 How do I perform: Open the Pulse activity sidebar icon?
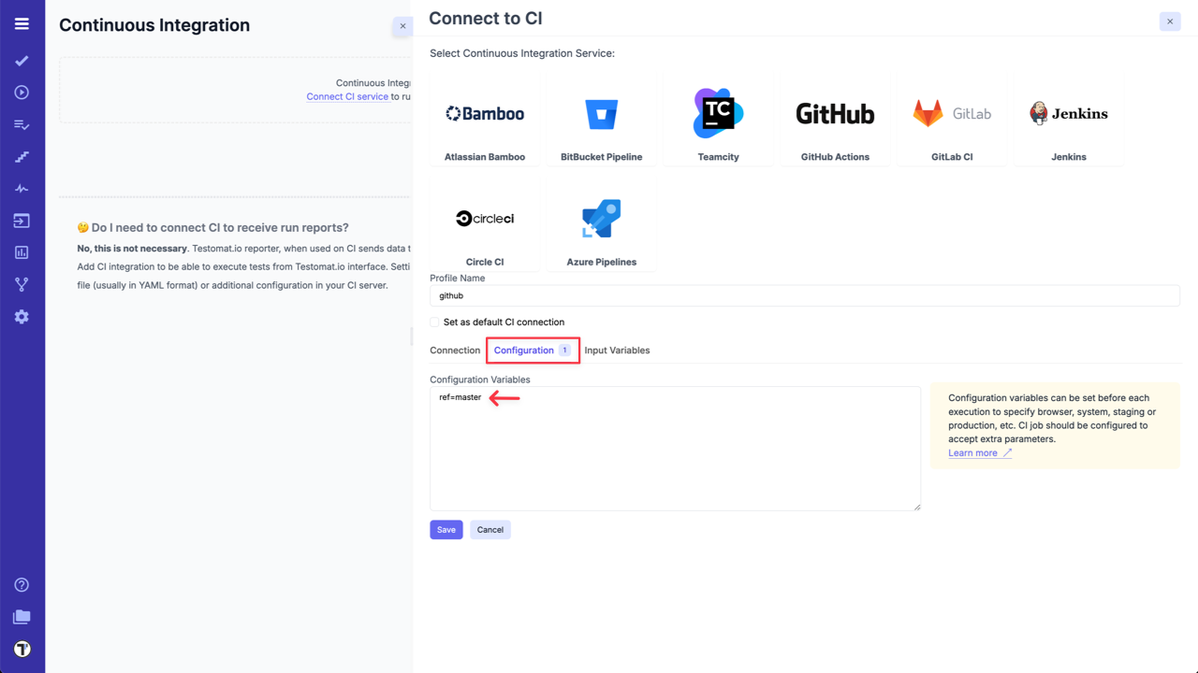pyautogui.click(x=22, y=189)
